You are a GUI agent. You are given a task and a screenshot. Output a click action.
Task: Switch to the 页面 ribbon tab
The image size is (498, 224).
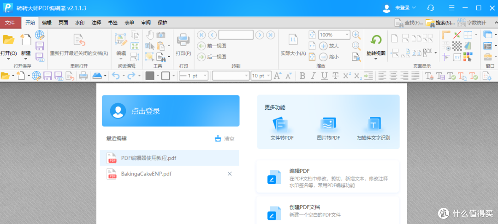[63, 23]
